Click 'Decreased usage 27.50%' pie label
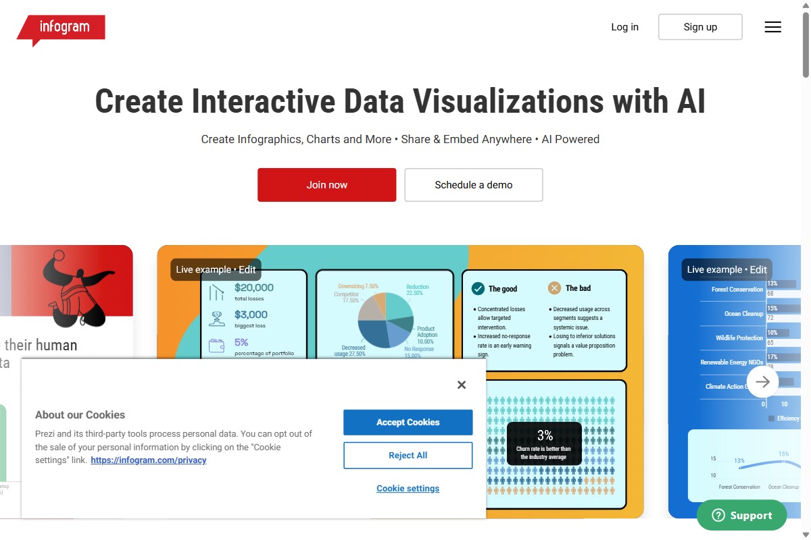Image resolution: width=811 pixels, height=540 pixels. click(x=349, y=350)
